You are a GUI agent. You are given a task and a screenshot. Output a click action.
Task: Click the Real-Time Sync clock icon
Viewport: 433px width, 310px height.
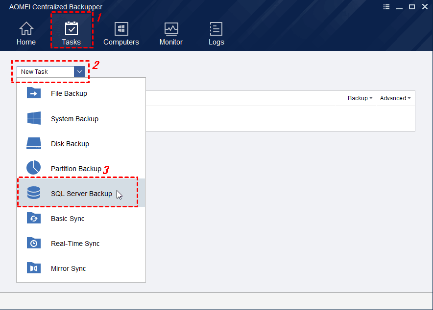pyautogui.click(x=34, y=243)
